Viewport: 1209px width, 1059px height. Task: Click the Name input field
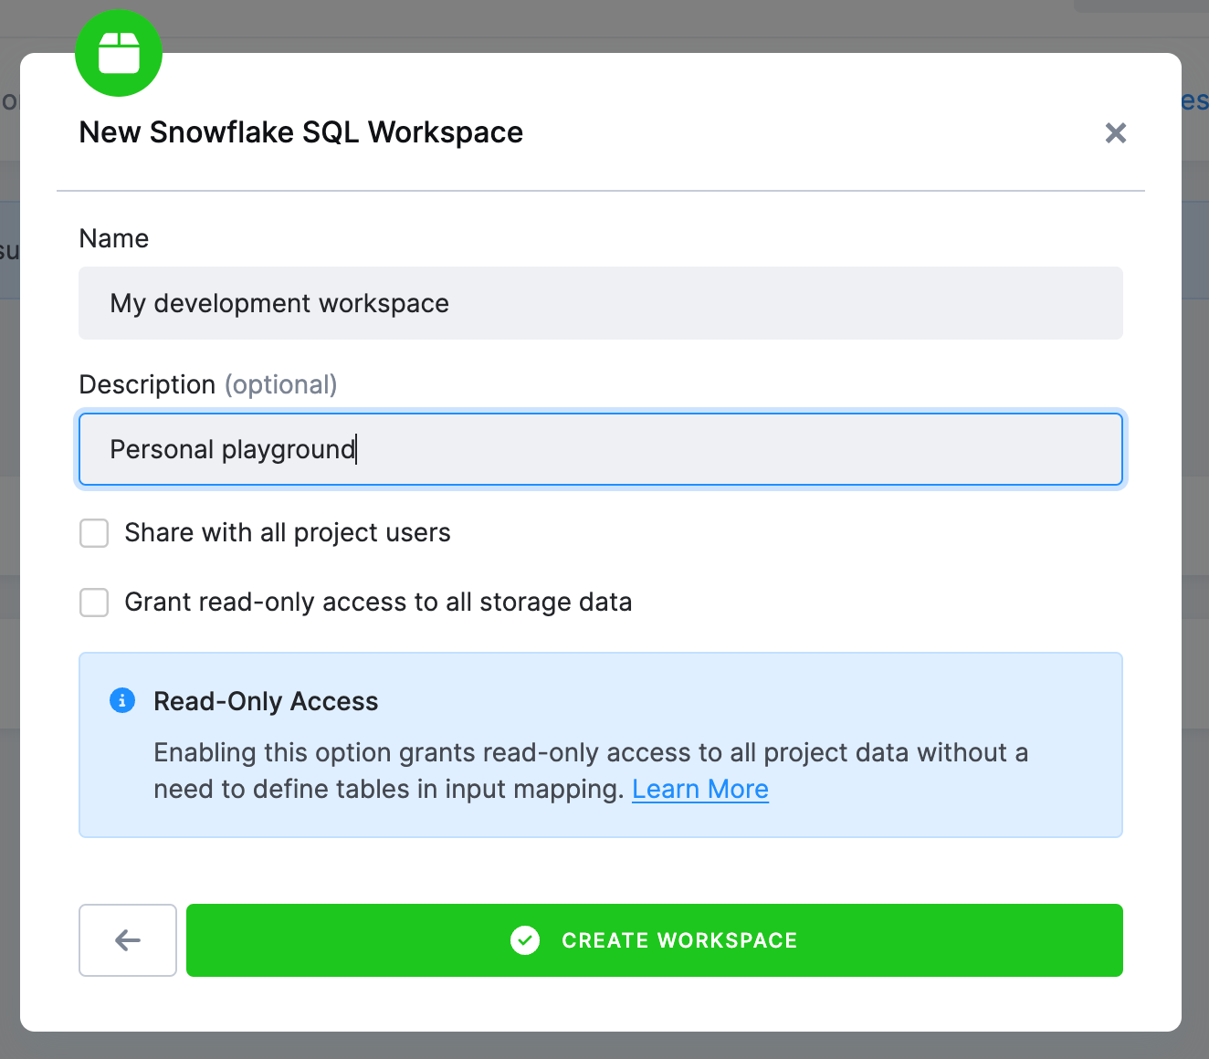coord(601,303)
